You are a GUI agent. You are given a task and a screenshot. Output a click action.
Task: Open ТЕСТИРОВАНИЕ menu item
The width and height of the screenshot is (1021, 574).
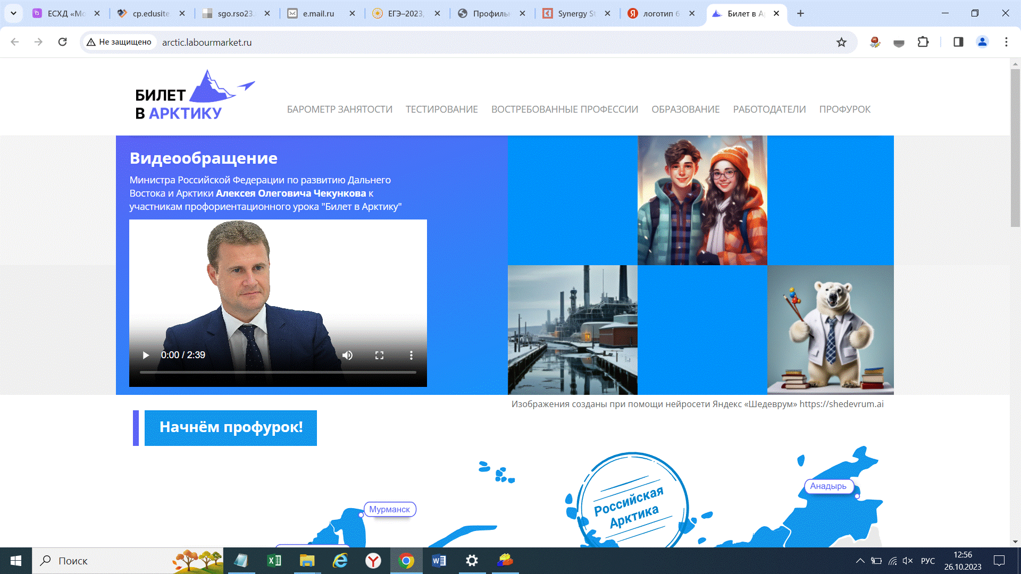(442, 109)
